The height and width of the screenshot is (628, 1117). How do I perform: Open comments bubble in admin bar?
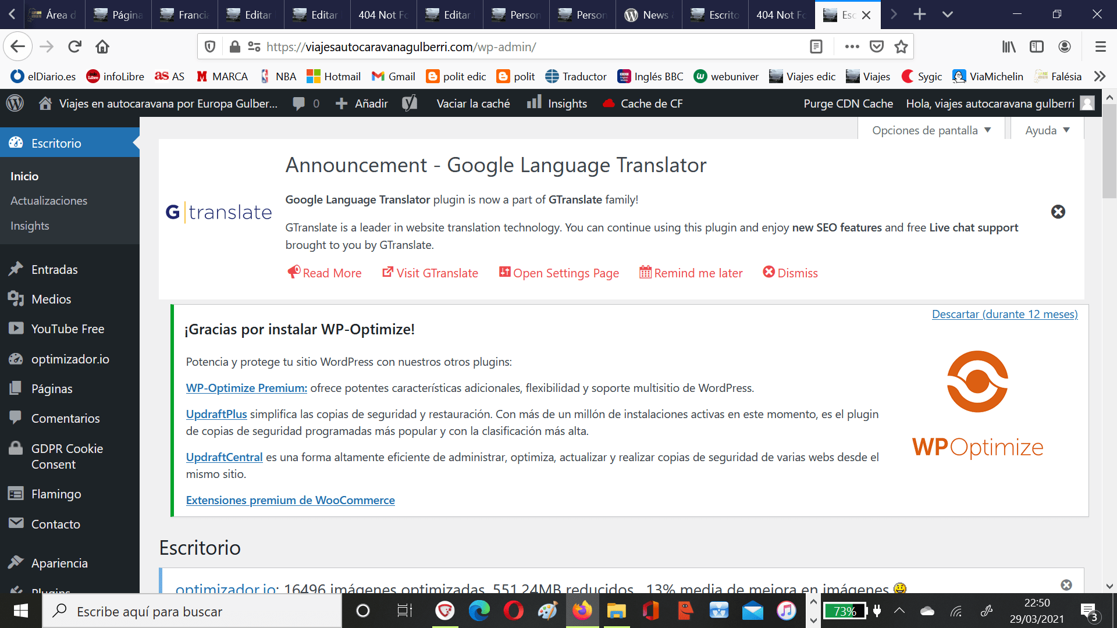[306, 104]
